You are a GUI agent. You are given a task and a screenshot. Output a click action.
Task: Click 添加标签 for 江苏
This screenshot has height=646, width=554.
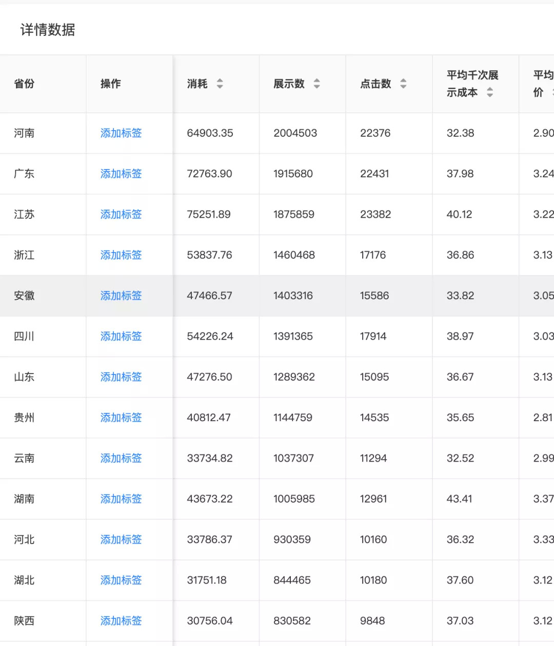(x=121, y=214)
